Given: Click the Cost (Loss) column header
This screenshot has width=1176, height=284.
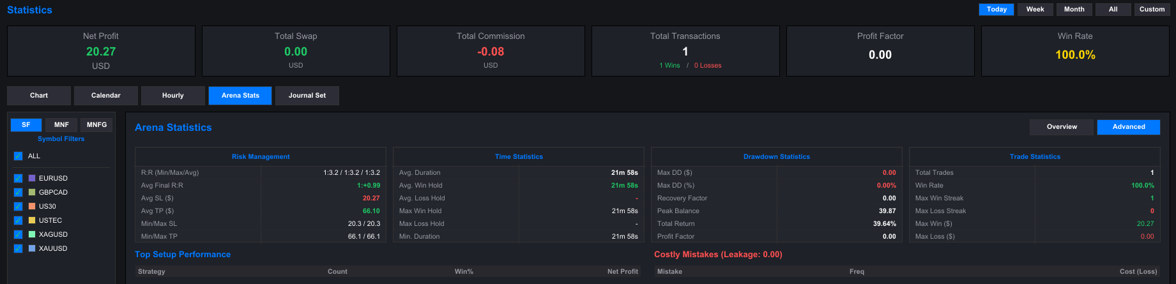Looking at the screenshot, I should [1138, 272].
